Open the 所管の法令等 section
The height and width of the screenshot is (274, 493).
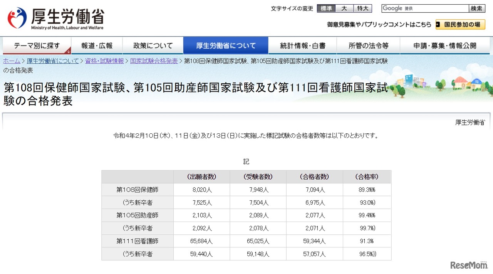click(368, 45)
